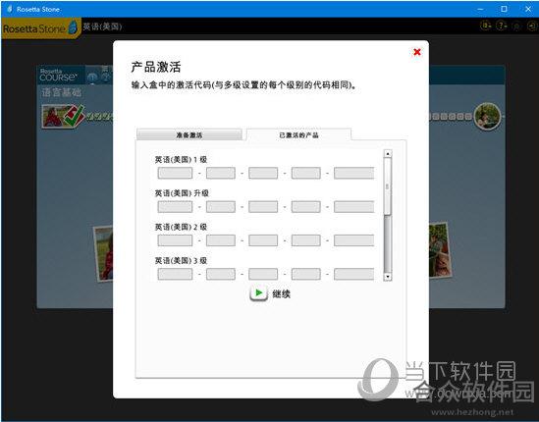Image resolution: width=539 pixels, height=422 pixels.
Task: Click the 英语(美国) 1 级 label
Action: [181, 159]
